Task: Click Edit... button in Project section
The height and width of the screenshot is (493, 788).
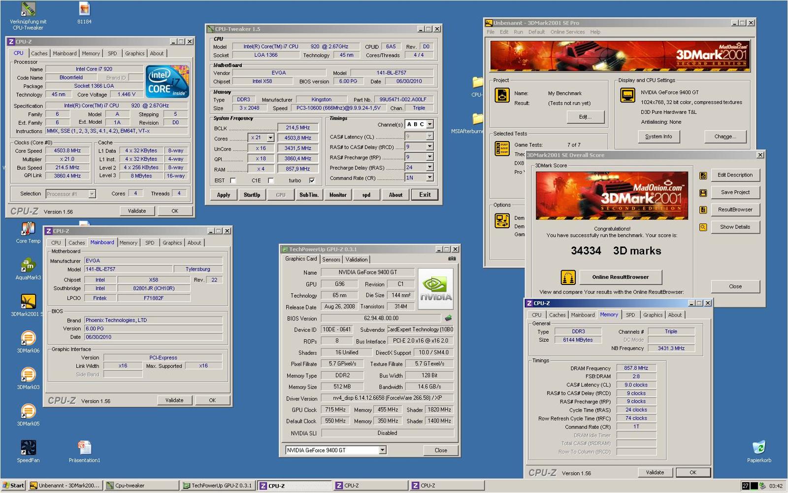Action: (x=585, y=117)
